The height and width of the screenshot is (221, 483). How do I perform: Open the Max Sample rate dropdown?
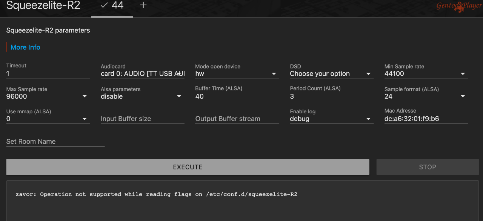tap(48, 96)
